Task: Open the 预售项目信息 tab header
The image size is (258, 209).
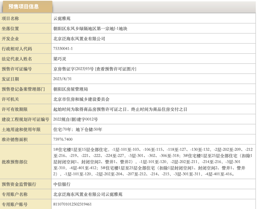Action: pyautogui.click(x=24, y=6)
